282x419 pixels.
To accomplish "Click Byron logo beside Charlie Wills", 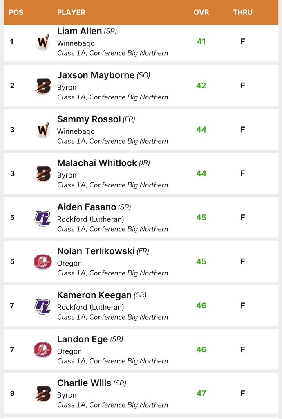I will click(43, 394).
